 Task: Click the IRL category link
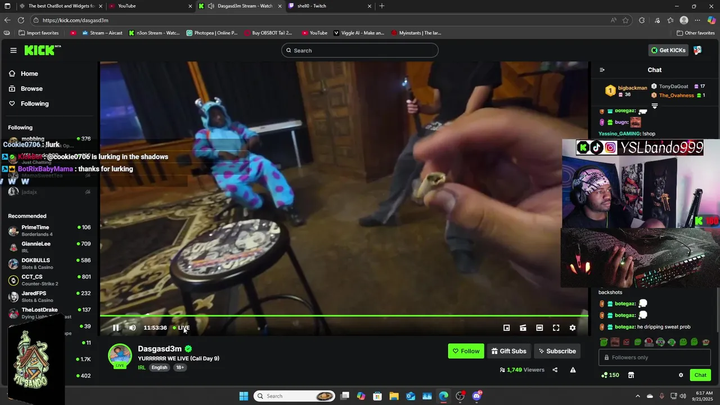(142, 367)
